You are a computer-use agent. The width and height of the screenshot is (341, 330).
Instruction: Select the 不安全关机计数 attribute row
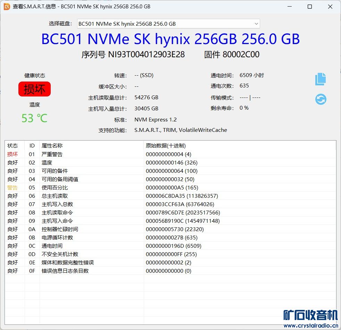click(x=170, y=254)
